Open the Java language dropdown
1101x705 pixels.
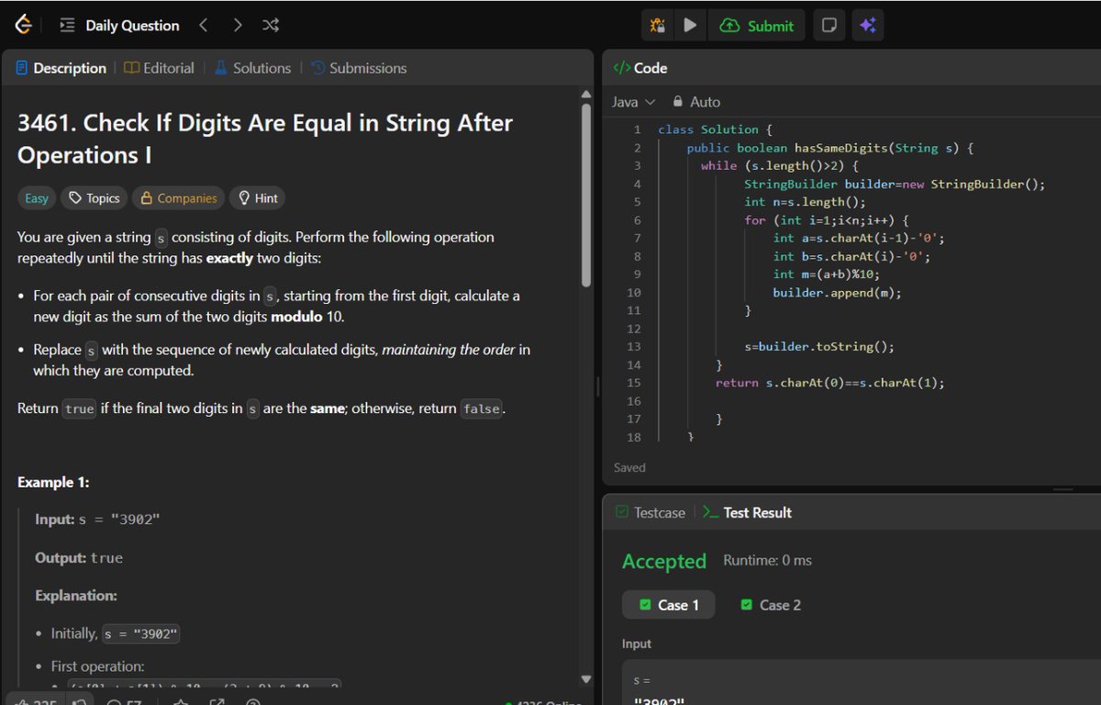(634, 101)
